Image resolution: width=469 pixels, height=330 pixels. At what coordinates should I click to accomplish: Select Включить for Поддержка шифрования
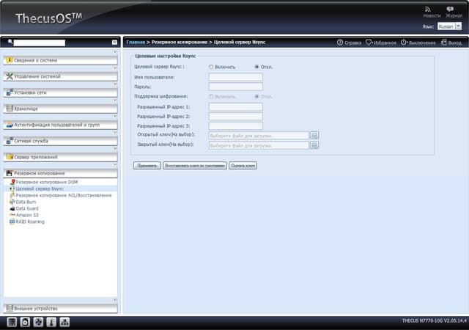tap(211, 97)
